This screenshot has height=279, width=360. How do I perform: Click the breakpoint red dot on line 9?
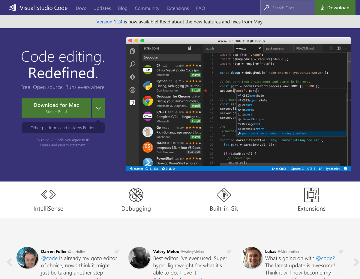(205, 91)
